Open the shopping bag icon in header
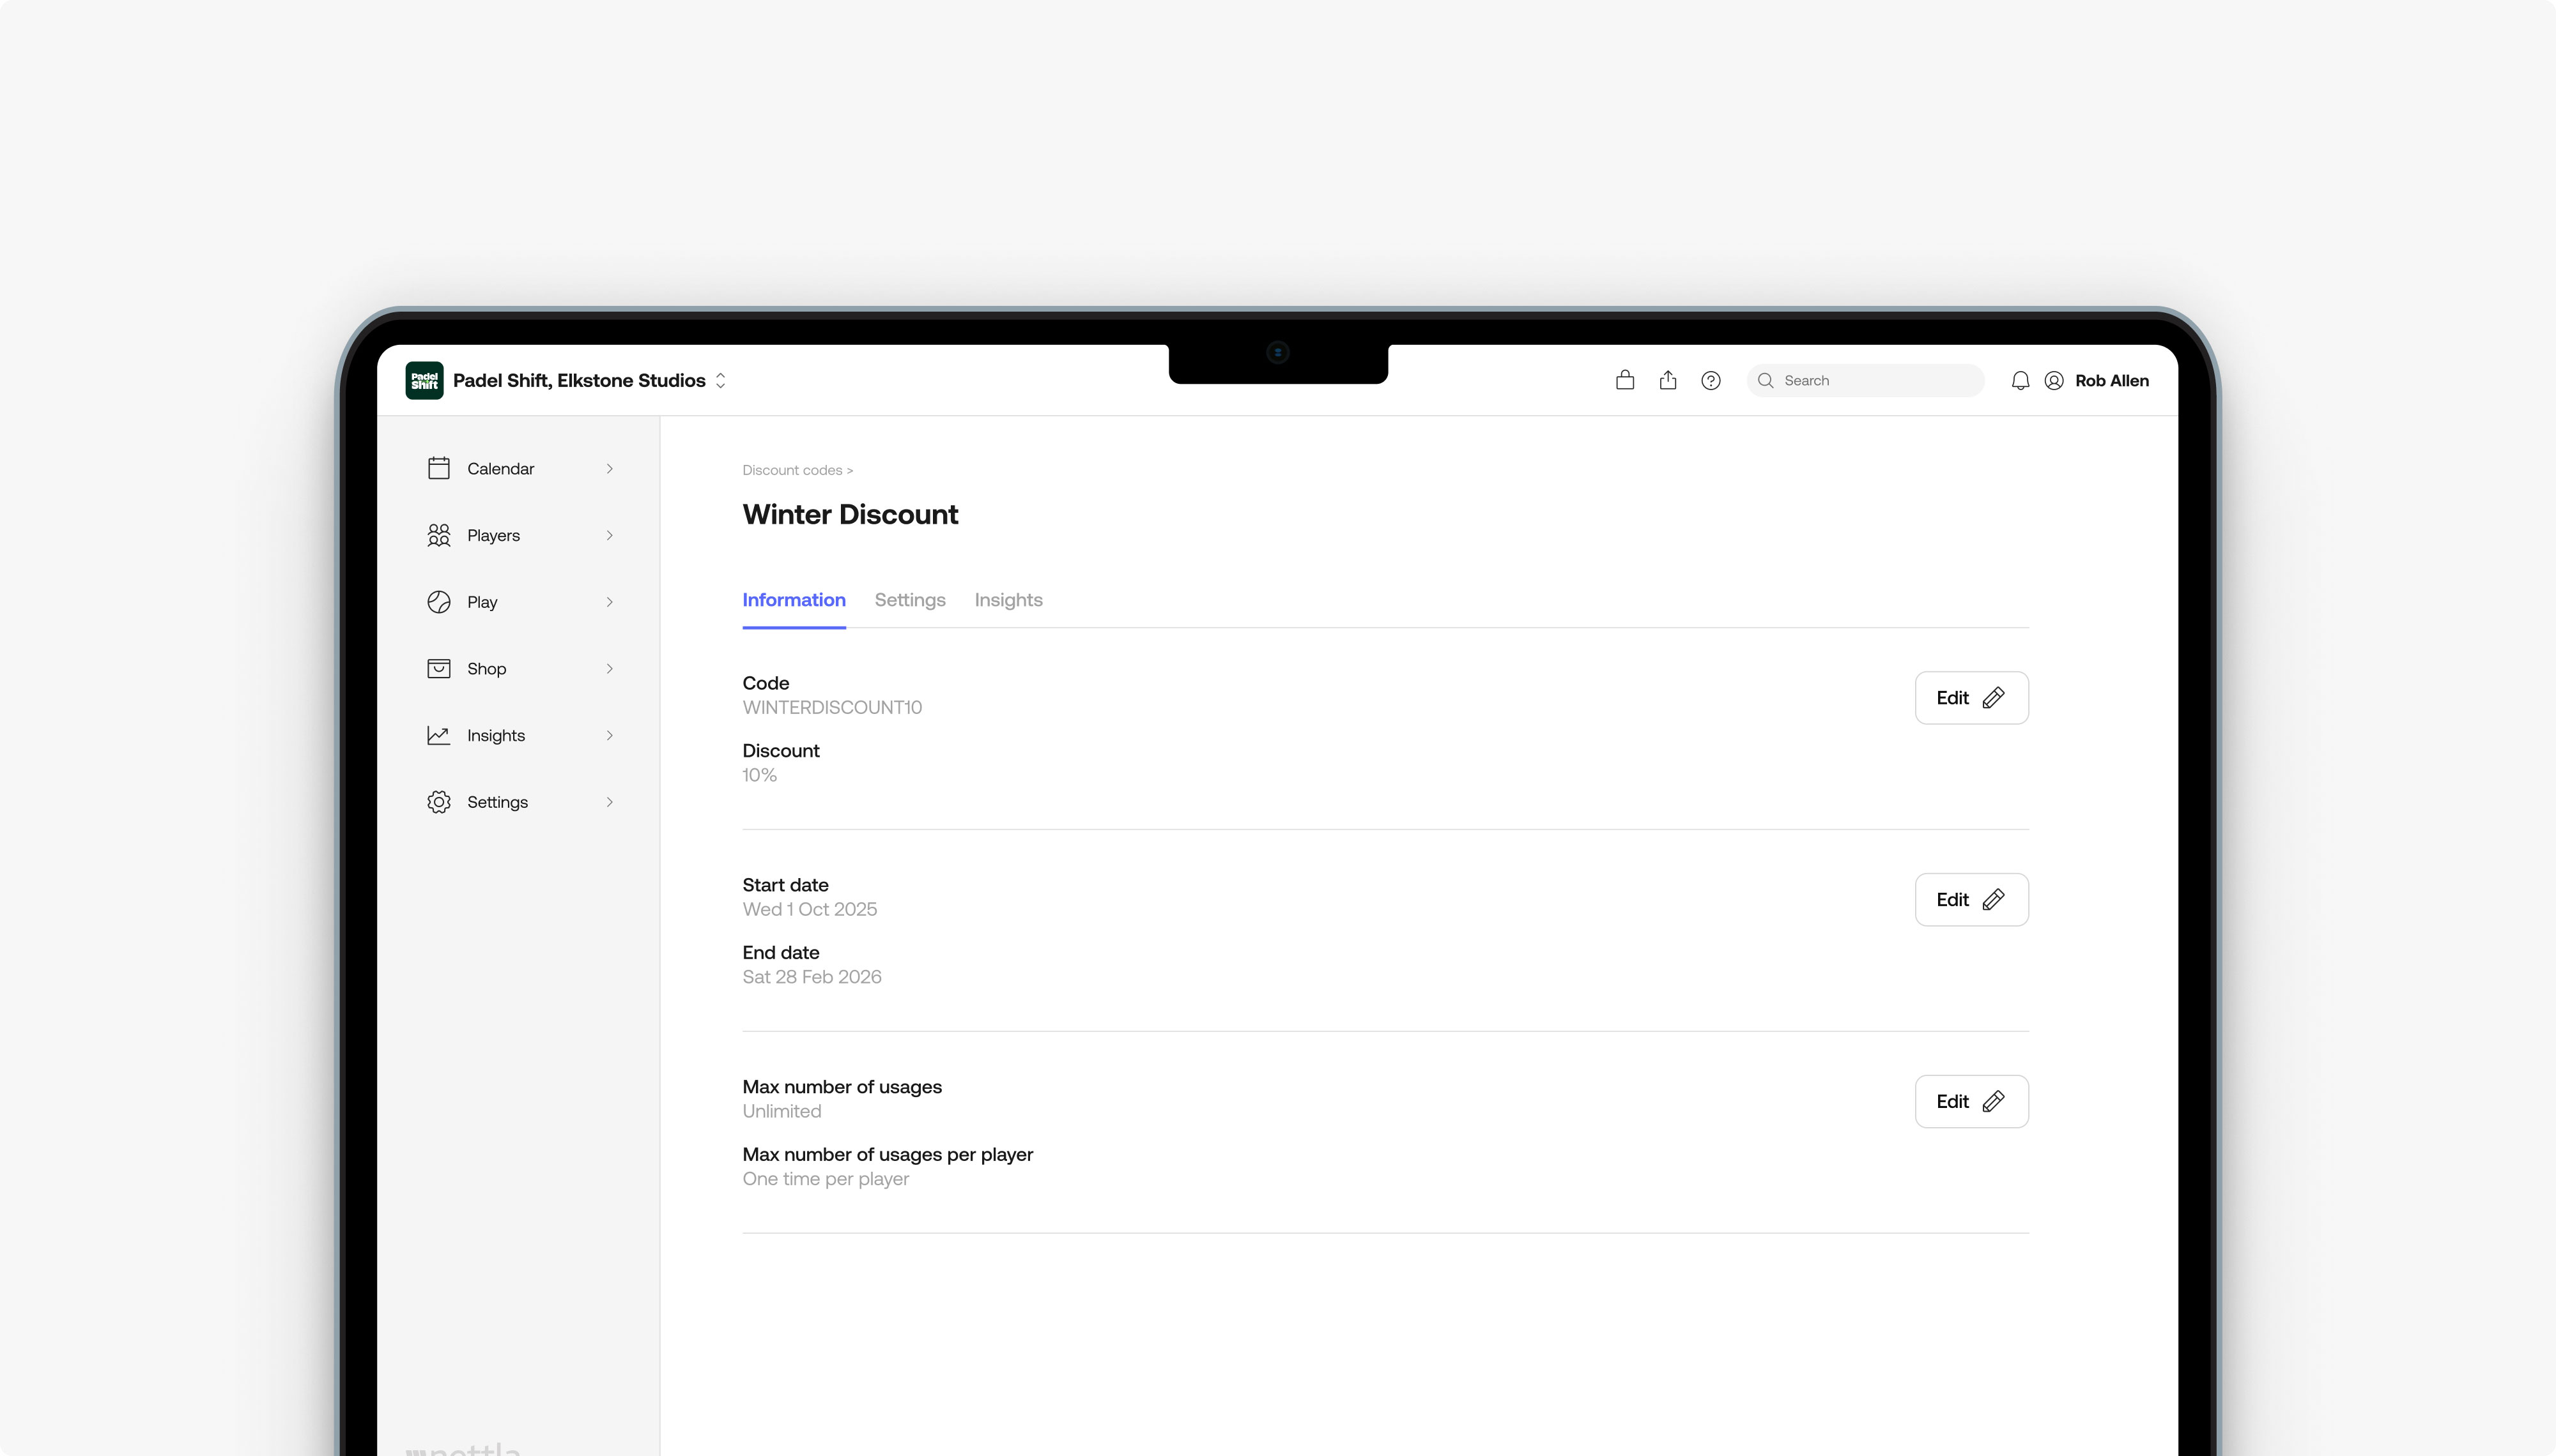Image resolution: width=2556 pixels, height=1456 pixels. [x=1624, y=380]
